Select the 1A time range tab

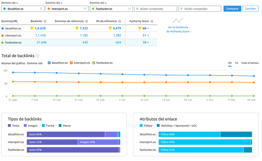tap(236, 63)
